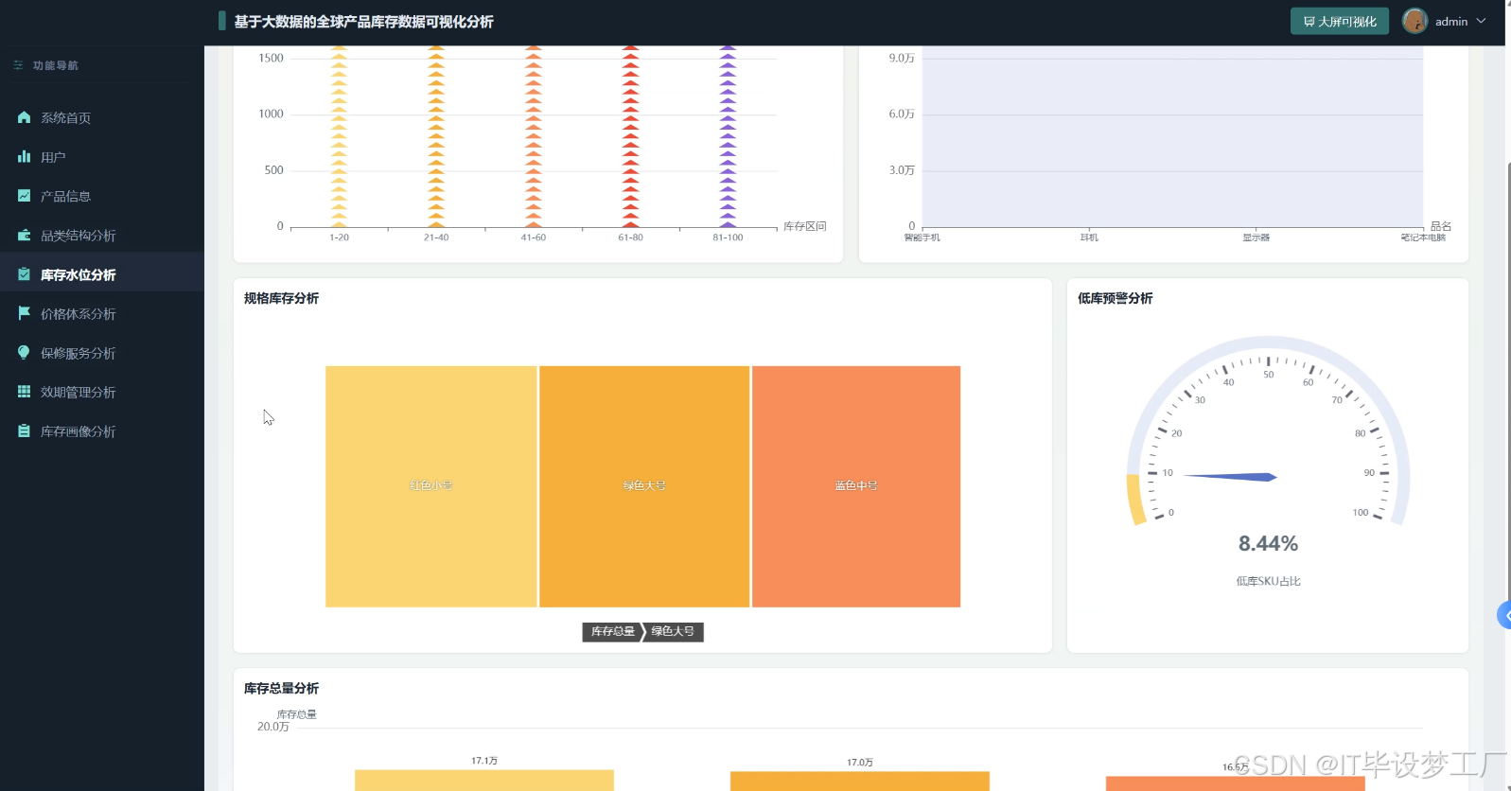The width and height of the screenshot is (1511, 791).
Task: Click the flag icon beside 价格体系分析
Action: click(x=24, y=313)
